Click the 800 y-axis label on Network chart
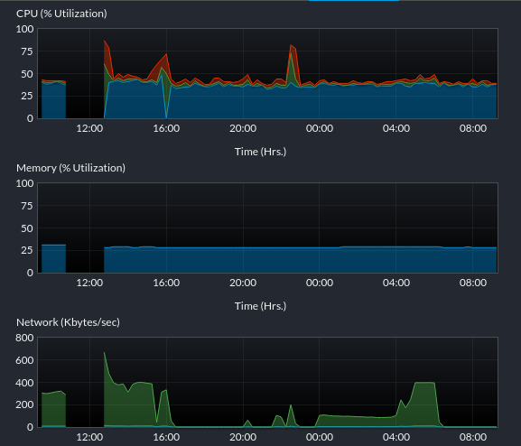521x446 pixels. point(24,338)
